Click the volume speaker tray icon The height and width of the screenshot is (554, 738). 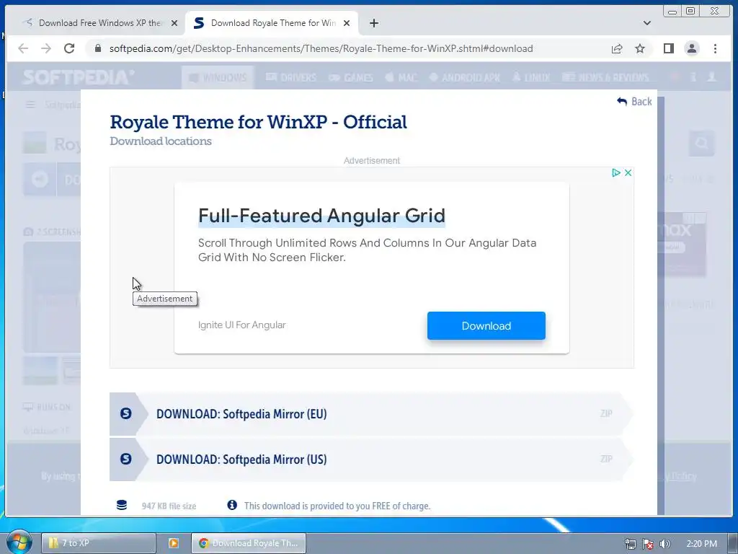(664, 544)
